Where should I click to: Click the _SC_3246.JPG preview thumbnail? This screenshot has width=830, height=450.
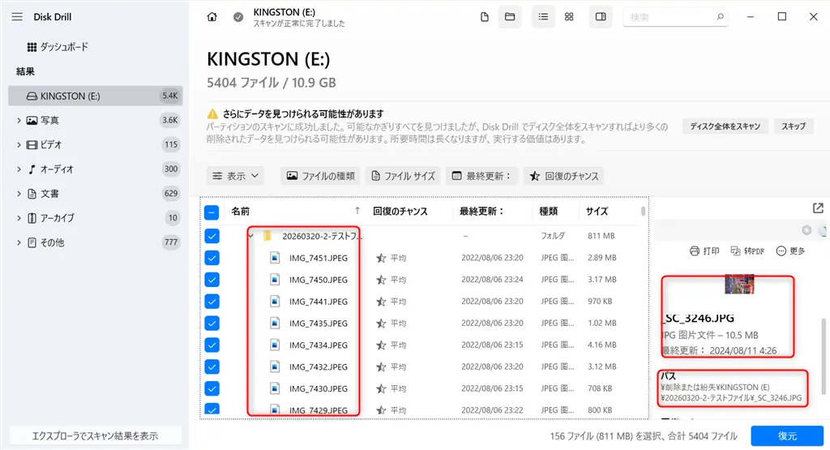click(x=739, y=285)
